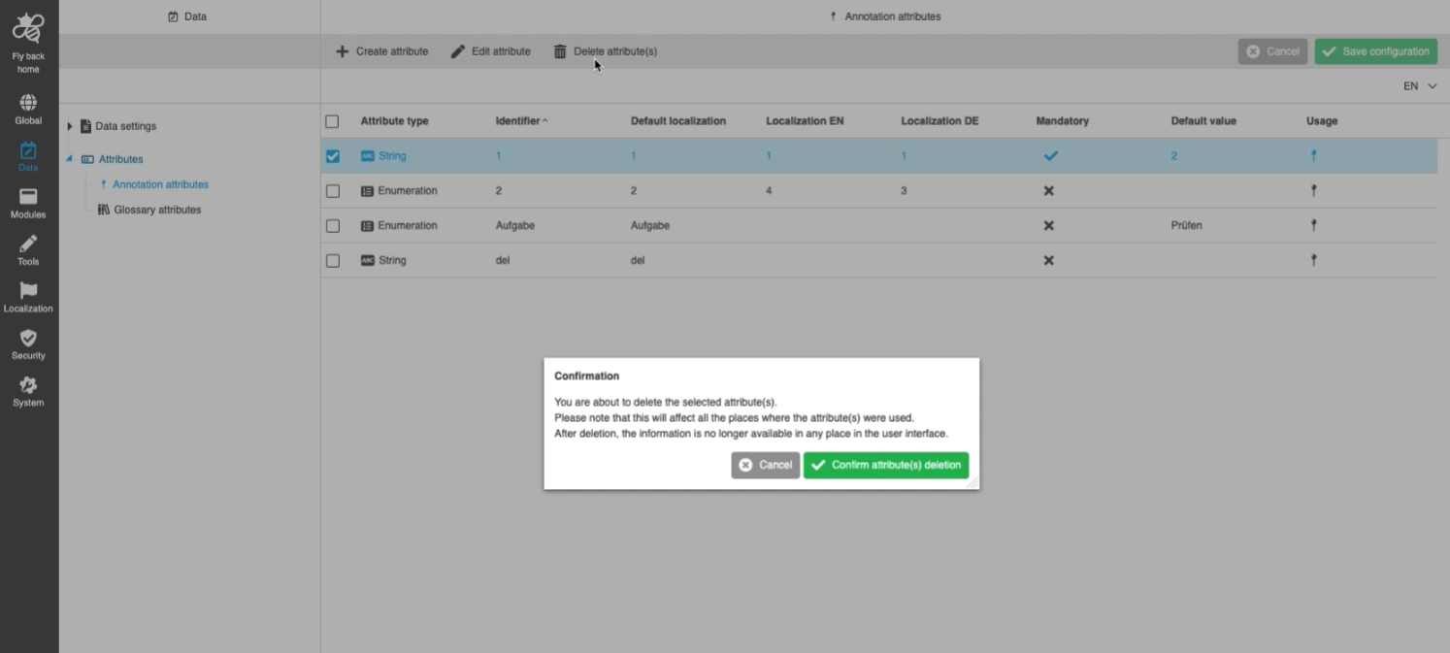Click the Localization EN value 4
Image resolution: width=1450 pixels, height=653 pixels.
click(769, 191)
